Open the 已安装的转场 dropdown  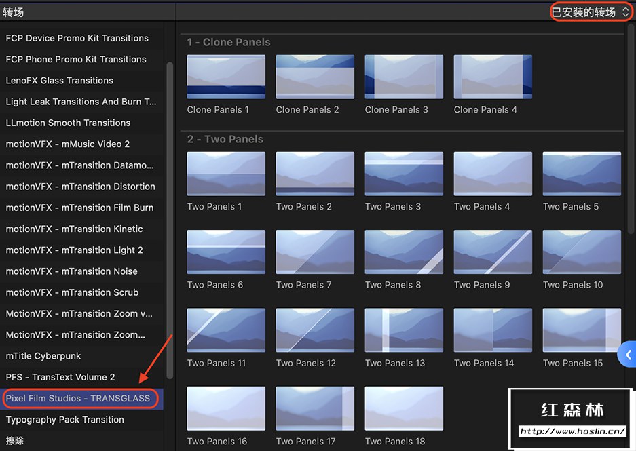point(590,12)
